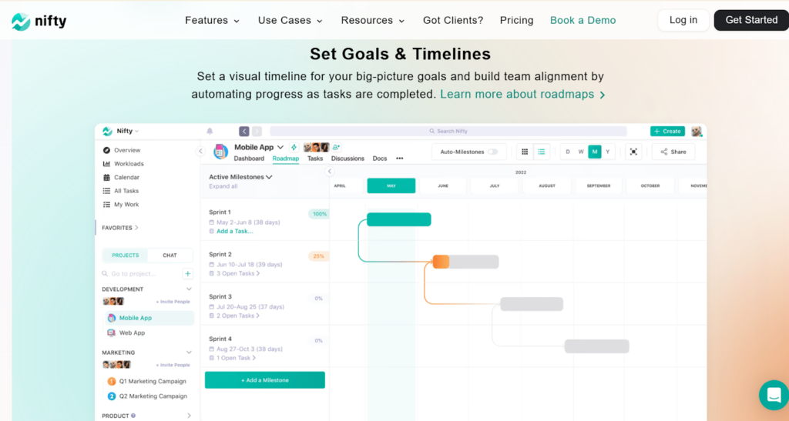789x421 pixels.
Task: Select the Week view option
Action: tap(581, 152)
